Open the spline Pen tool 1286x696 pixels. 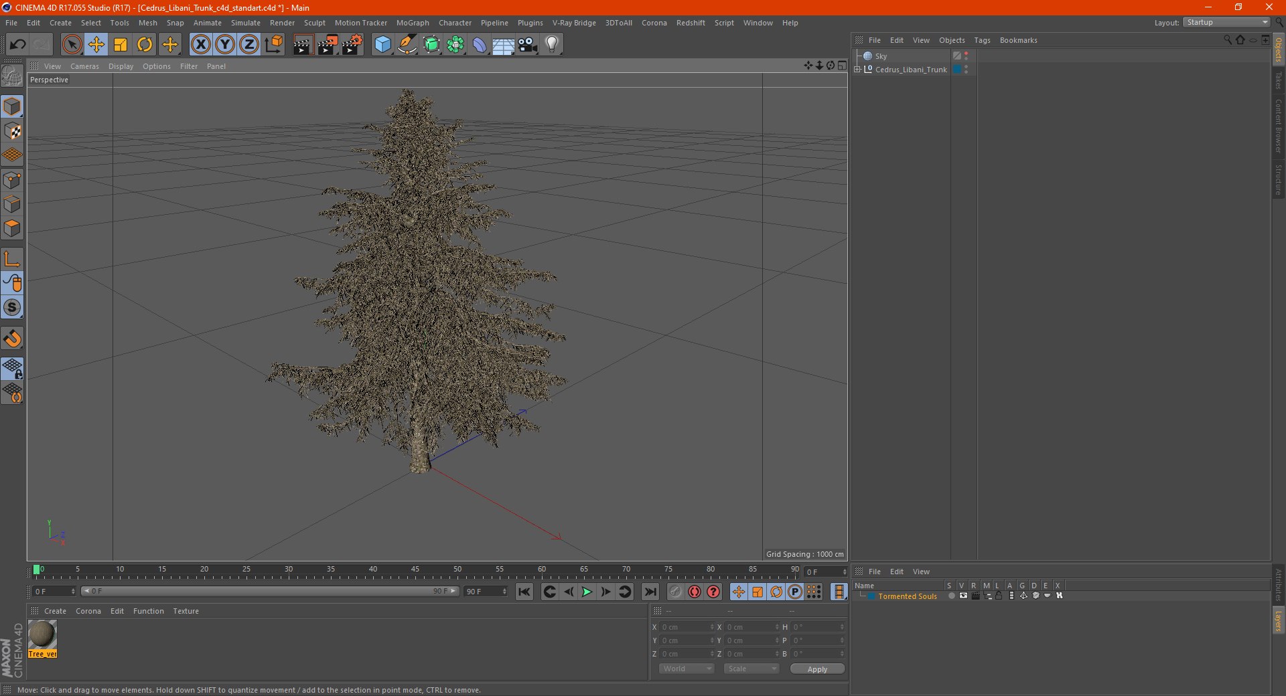pyautogui.click(x=407, y=45)
